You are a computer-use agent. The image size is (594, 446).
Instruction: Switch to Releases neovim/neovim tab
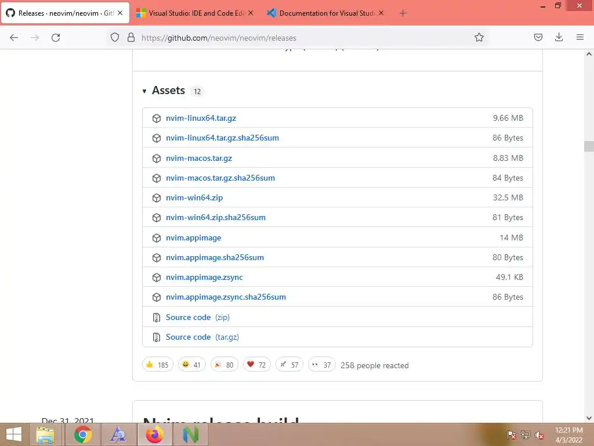pyautogui.click(x=65, y=13)
